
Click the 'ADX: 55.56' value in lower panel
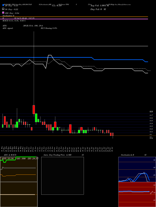pos(7,158)
